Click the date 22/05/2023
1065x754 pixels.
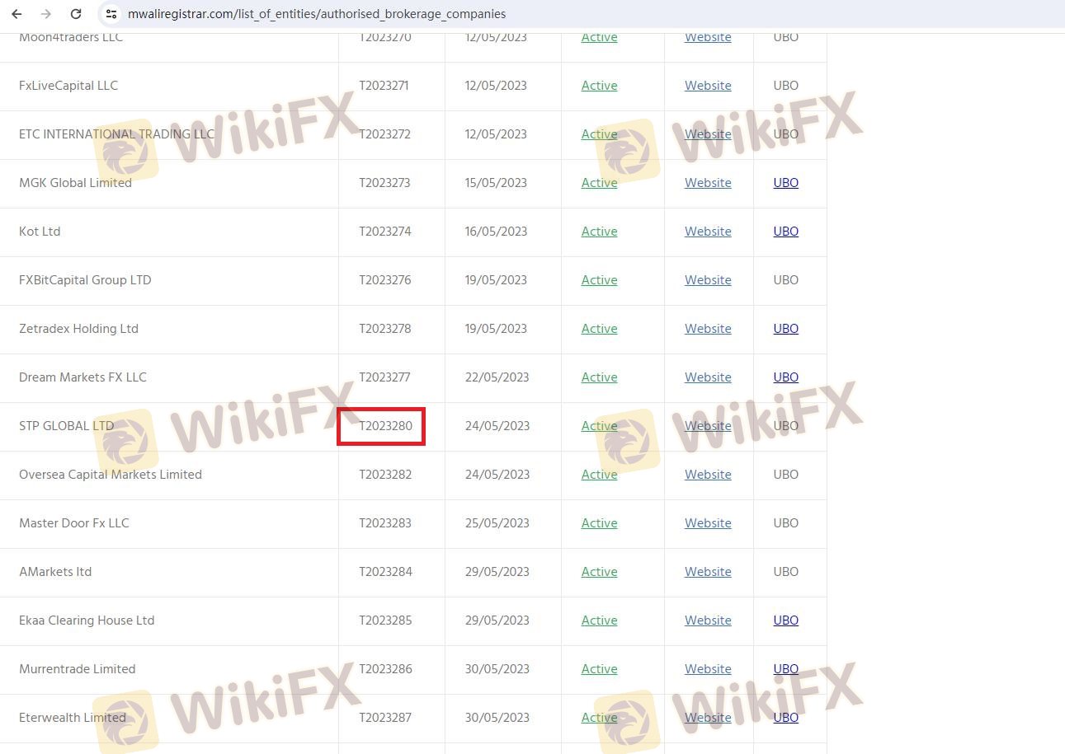click(x=497, y=377)
